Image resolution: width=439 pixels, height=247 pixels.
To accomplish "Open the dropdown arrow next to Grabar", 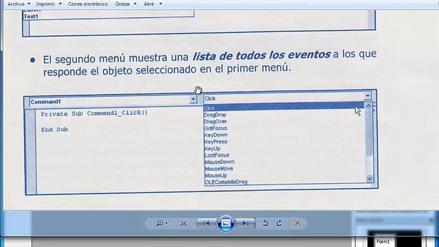I will [135, 4].
